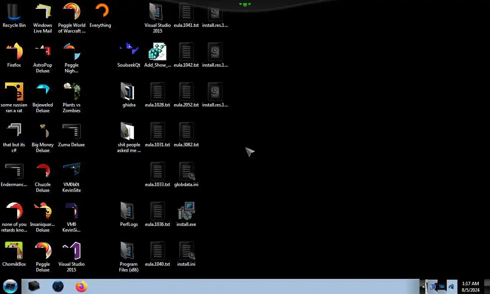Select the Endermanc... desktop icon
This screenshot has height=294, width=490.
[14, 175]
